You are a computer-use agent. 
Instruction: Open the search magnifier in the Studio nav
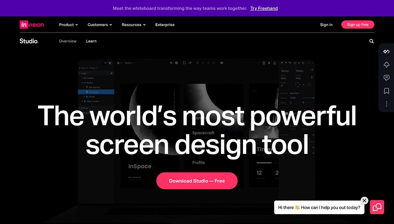tap(371, 41)
